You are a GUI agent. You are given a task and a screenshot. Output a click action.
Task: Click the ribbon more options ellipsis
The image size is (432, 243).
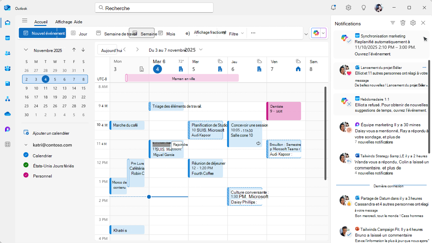click(253, 33)
